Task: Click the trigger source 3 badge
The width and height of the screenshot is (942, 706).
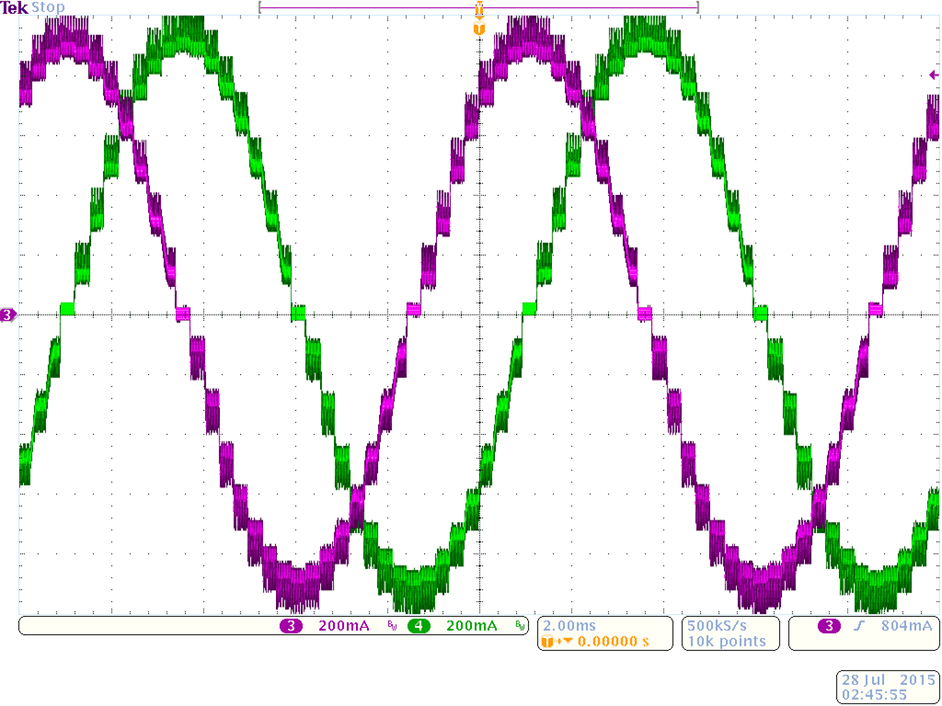Action: click(829, 626)
